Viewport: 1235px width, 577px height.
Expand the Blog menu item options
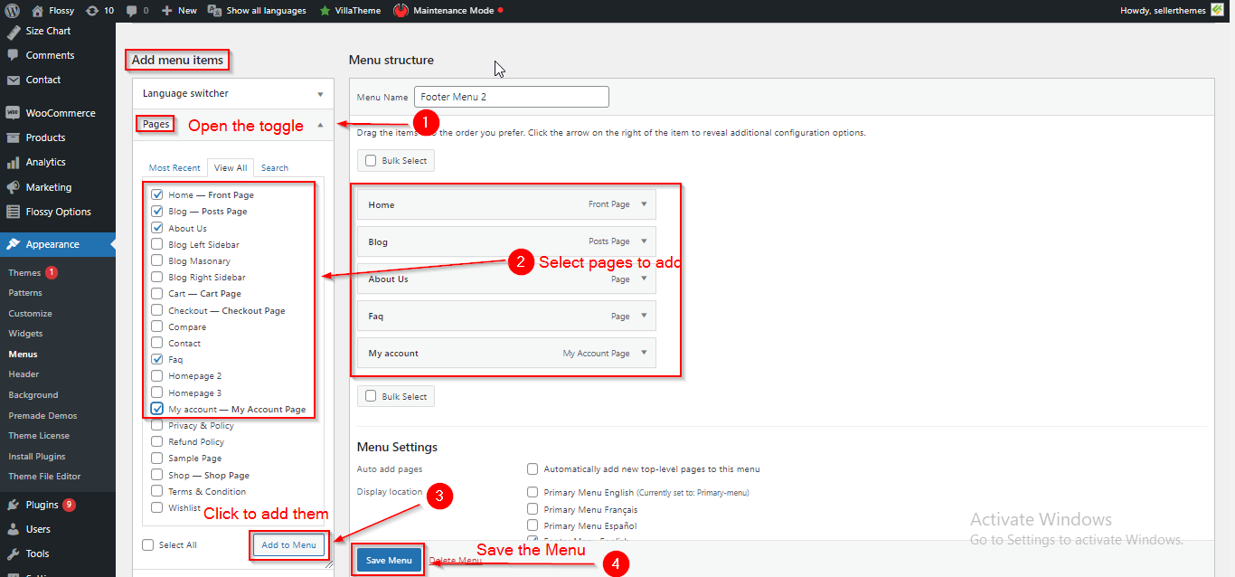(644, 241)
